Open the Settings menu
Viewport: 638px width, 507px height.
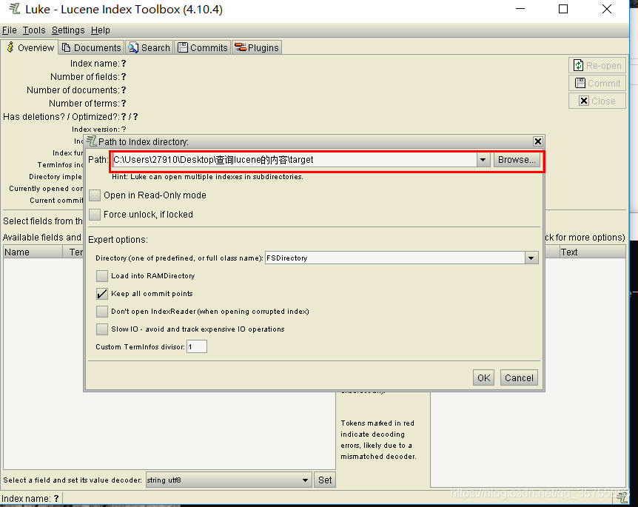point(68,30)
